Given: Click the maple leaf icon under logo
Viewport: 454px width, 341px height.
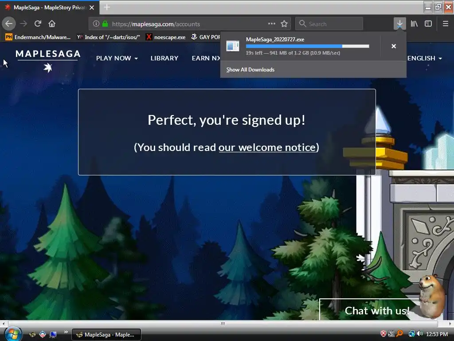Looking at the screenshot, I should coord(48,68).
